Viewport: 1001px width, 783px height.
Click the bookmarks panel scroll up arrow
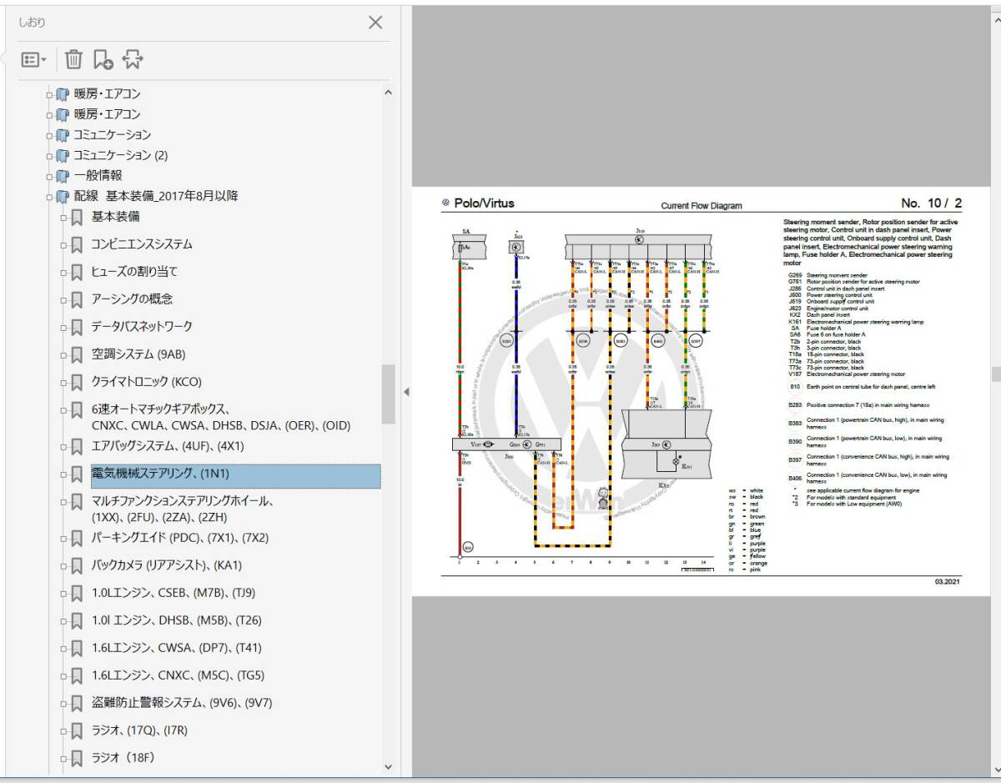388,91
